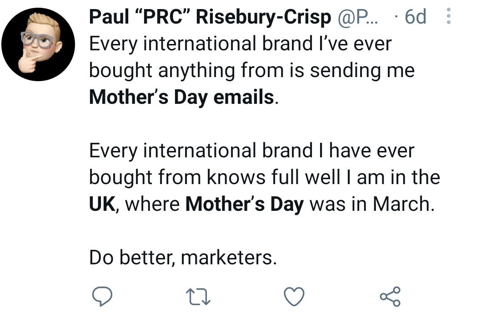Open the three-dot more options menu
This screenshot has height=321, width=491.
[448, 17]
